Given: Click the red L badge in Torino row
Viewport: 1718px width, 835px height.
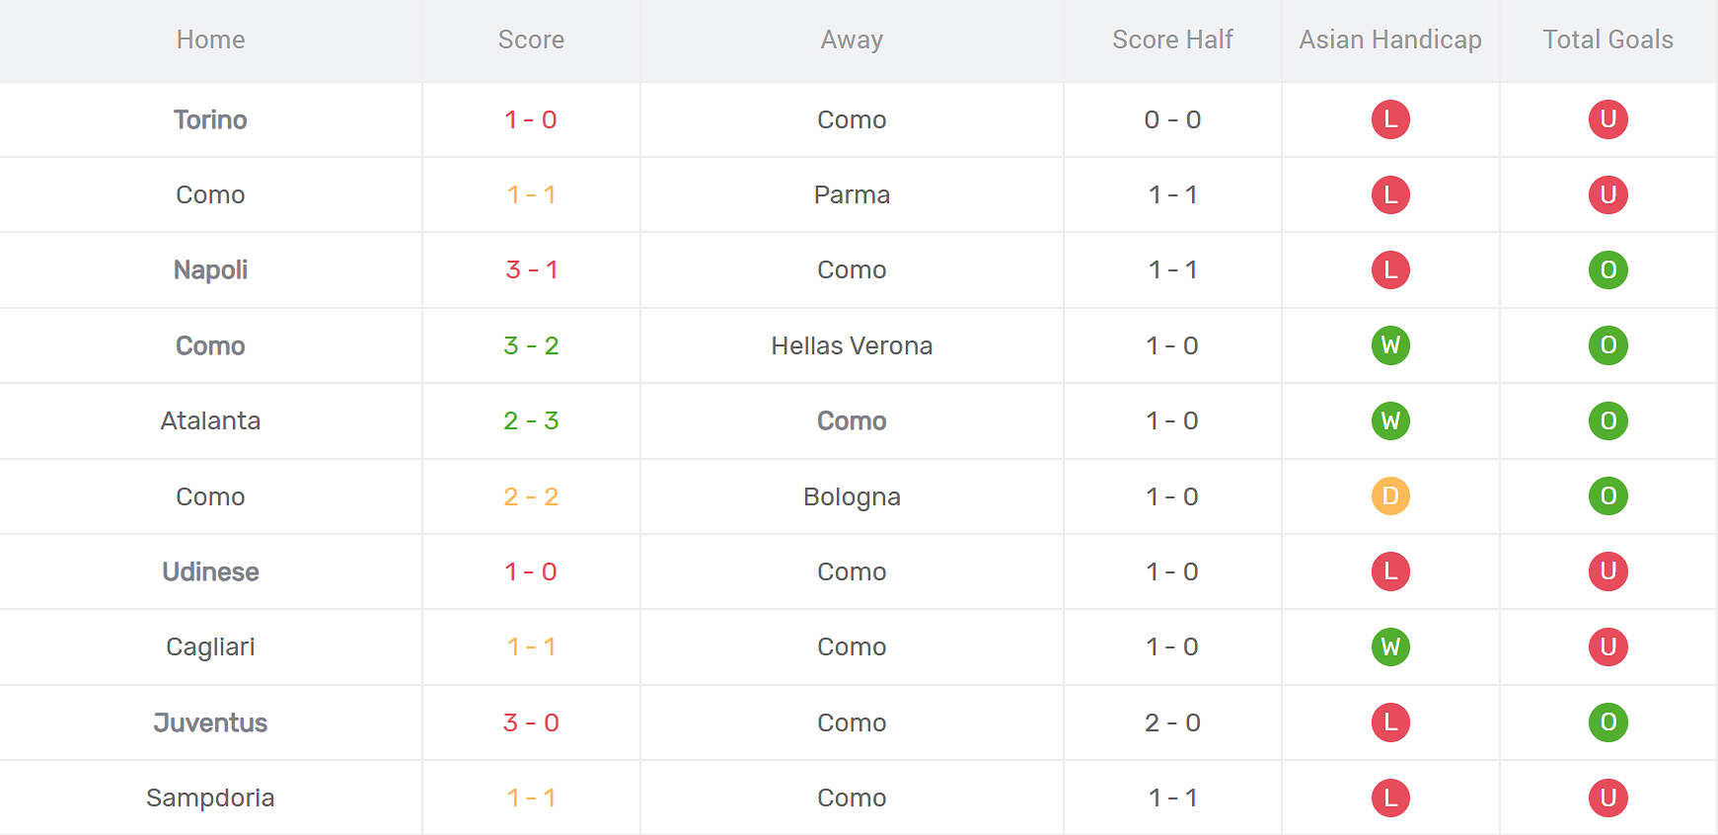Looking at the screenshot, I should click(1390, 119).
